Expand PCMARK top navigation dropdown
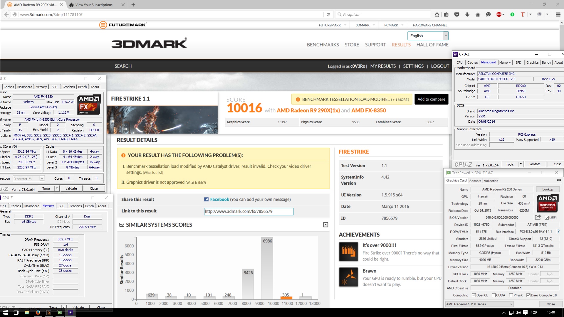This screenshot has width=564, height=317. click(x=402, y=25)
